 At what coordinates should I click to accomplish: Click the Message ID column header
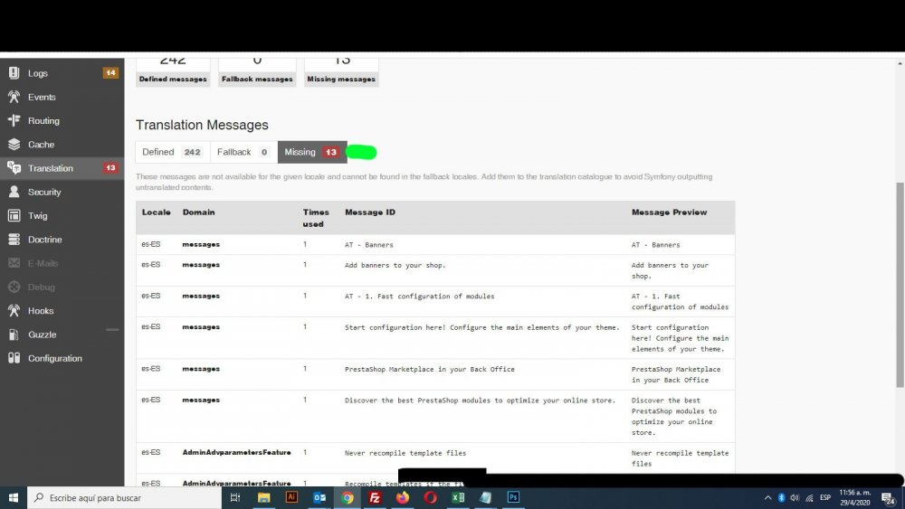(370, 212)
